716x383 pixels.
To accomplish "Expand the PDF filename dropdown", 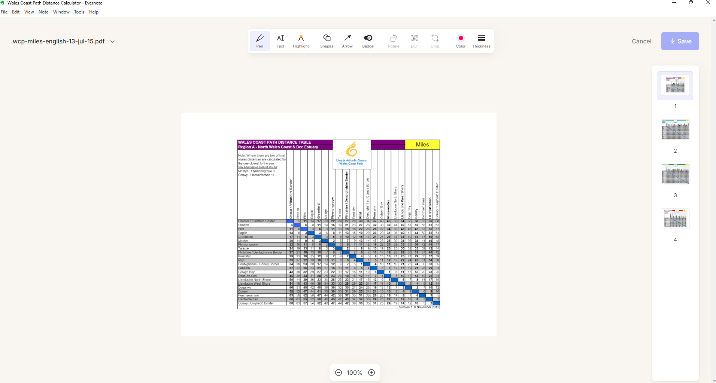I will (x=112, y=41).
